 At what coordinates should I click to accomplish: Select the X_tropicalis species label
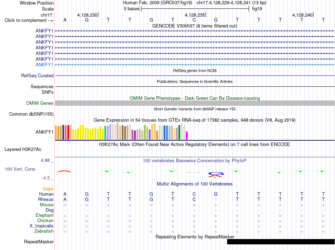(42, 226)
